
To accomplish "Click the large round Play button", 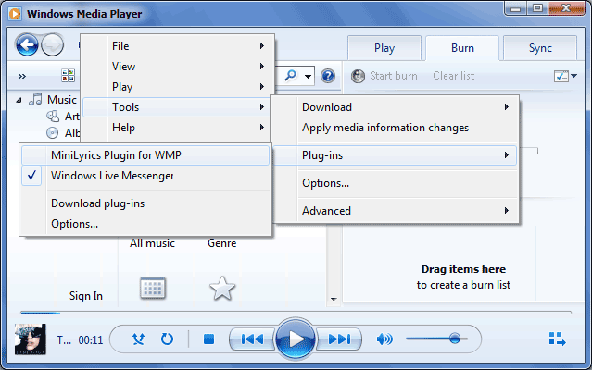I will point(296,339).
